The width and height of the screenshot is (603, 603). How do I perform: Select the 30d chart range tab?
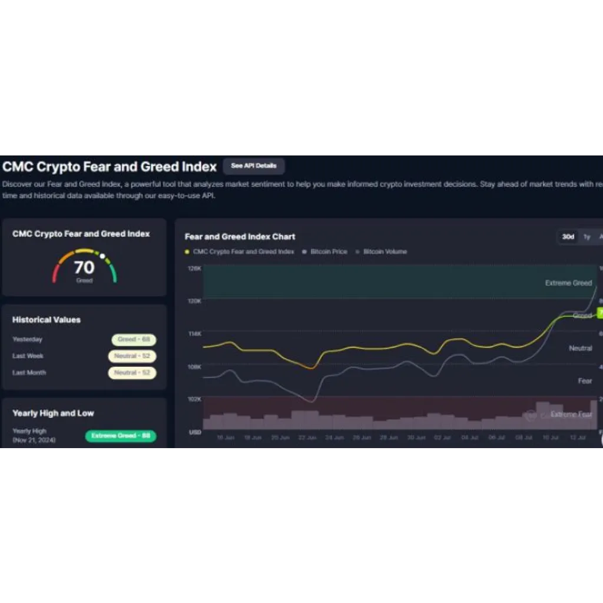(568, 237)
